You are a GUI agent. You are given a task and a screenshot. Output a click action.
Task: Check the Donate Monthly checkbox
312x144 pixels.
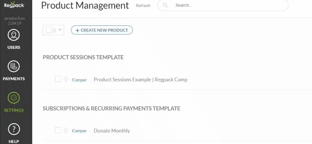pos(58,130)
